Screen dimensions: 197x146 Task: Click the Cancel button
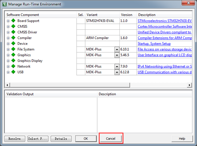click(111, 139)
